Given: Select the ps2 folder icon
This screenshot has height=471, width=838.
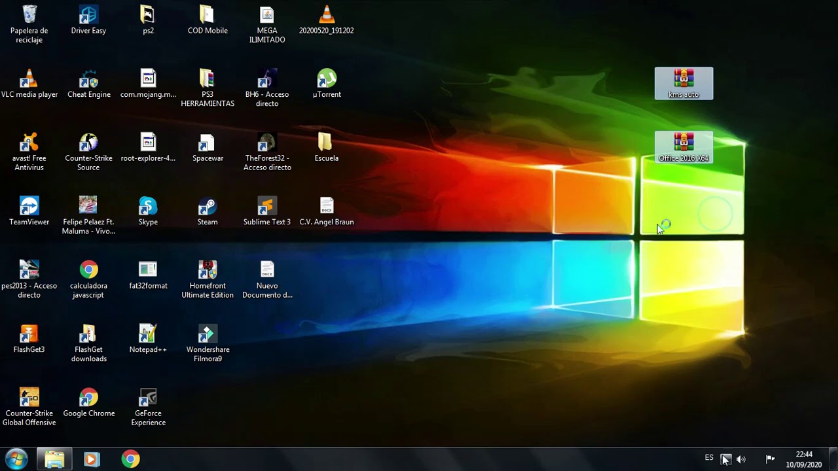Looking at the screenshot, I should pyautogui.click(x=148, y=20).
